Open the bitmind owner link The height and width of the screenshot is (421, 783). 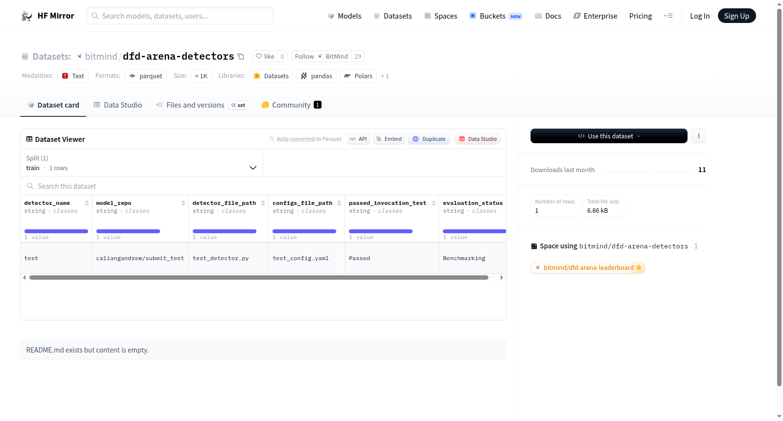[101, 56]
